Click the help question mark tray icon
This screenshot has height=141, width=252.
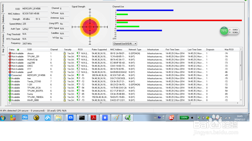coord(159,118)
